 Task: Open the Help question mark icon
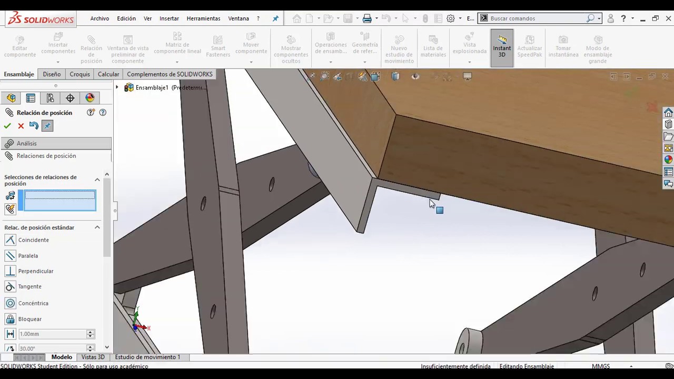pos(623,18)
